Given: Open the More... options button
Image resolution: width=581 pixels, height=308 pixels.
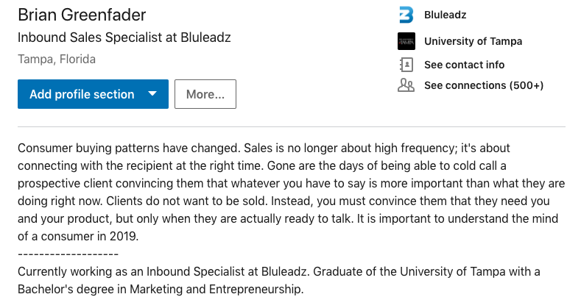Looking at the screenshot, I should click(x=205, y=94).
